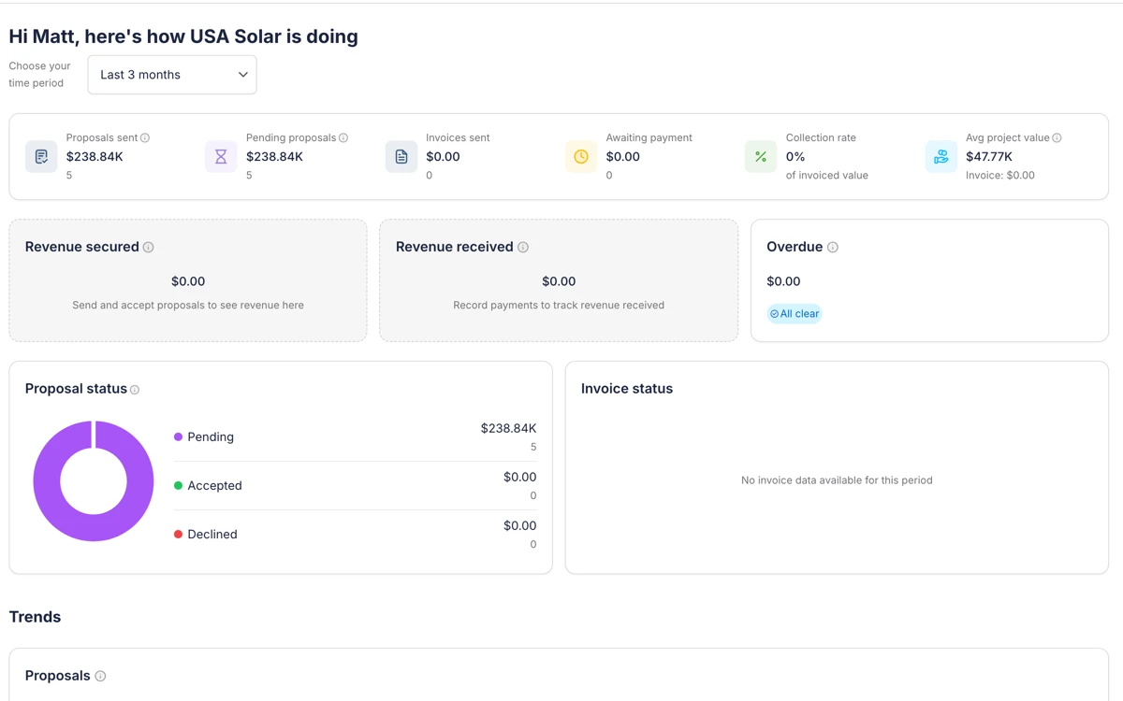Select the Pending row label
This screenshot has width=1123, height=701.
(x=211, y=436)
